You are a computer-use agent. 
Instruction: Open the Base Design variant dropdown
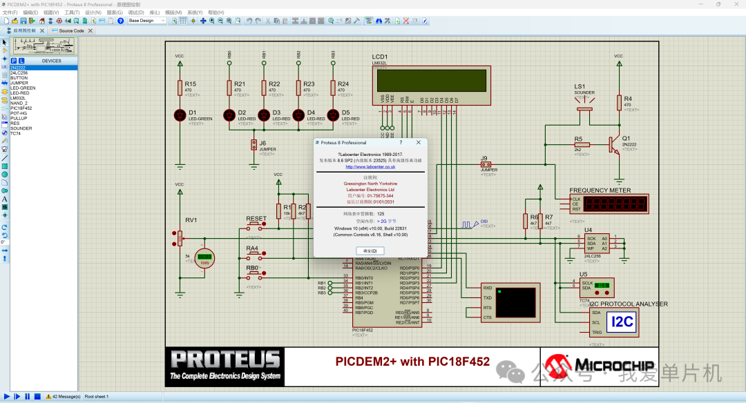[147, 21]
